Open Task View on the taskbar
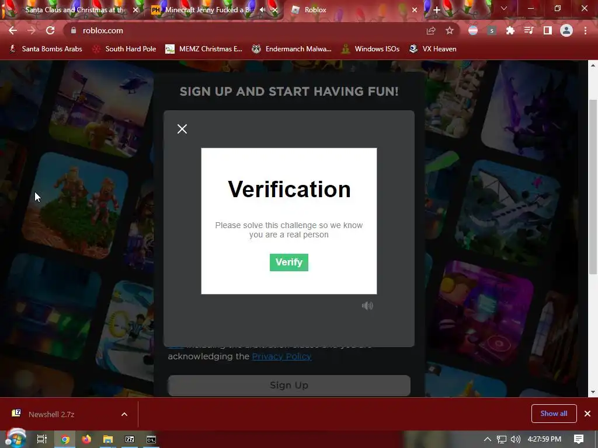This screenshot has height=448, width=598. coord(42,439)
